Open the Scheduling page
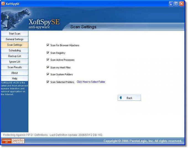 pos(15,50)
